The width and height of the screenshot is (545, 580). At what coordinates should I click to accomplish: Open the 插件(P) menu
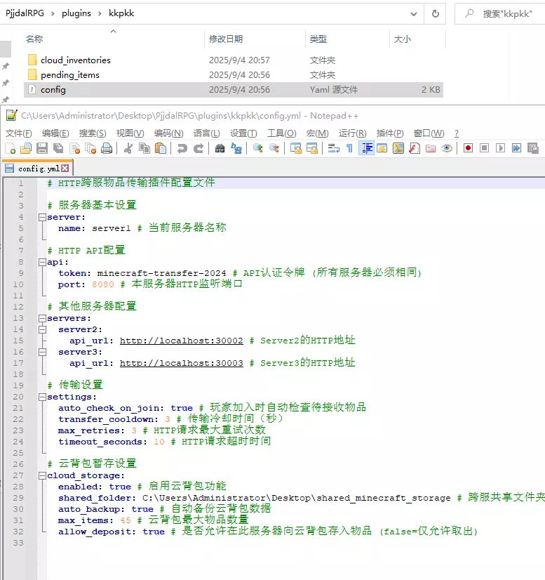(x=390, y=133)
